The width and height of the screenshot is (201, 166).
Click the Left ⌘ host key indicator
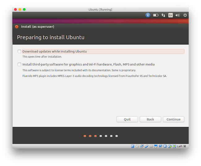pos(182,146)
